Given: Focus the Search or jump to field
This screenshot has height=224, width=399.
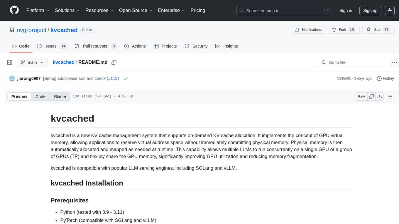Looking at the screenshot, I should (284, 11).
